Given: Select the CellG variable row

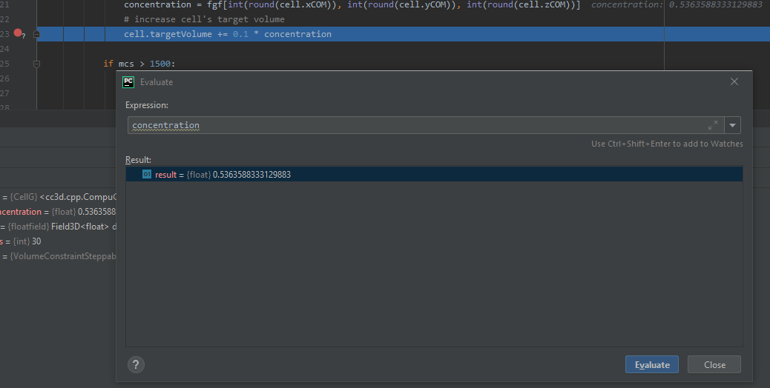Looking at the screenshot, I should coord(58,197).
